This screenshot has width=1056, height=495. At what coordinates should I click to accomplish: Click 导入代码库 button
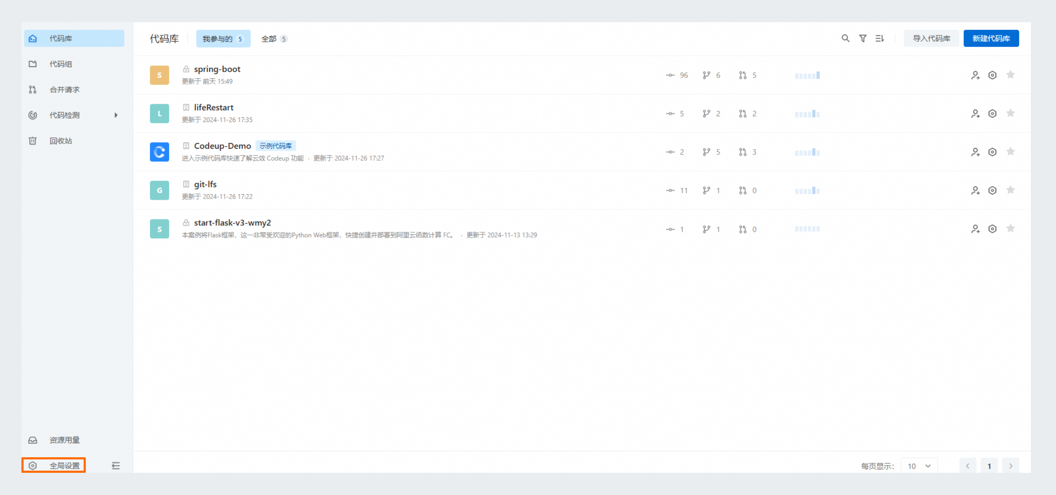click(931, 38)
